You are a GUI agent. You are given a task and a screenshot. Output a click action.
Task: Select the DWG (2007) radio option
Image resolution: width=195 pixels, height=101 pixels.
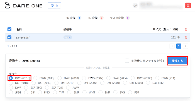click(84, 78)
